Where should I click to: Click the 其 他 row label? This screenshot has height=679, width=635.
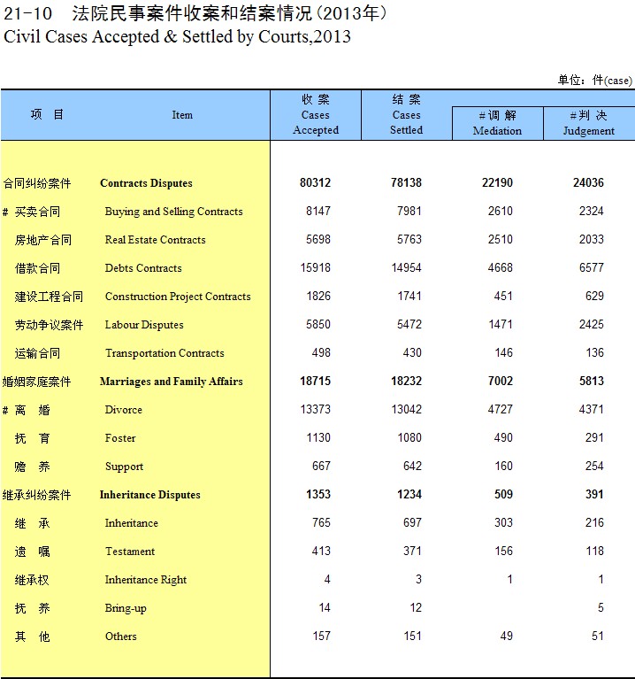point(33,637)
